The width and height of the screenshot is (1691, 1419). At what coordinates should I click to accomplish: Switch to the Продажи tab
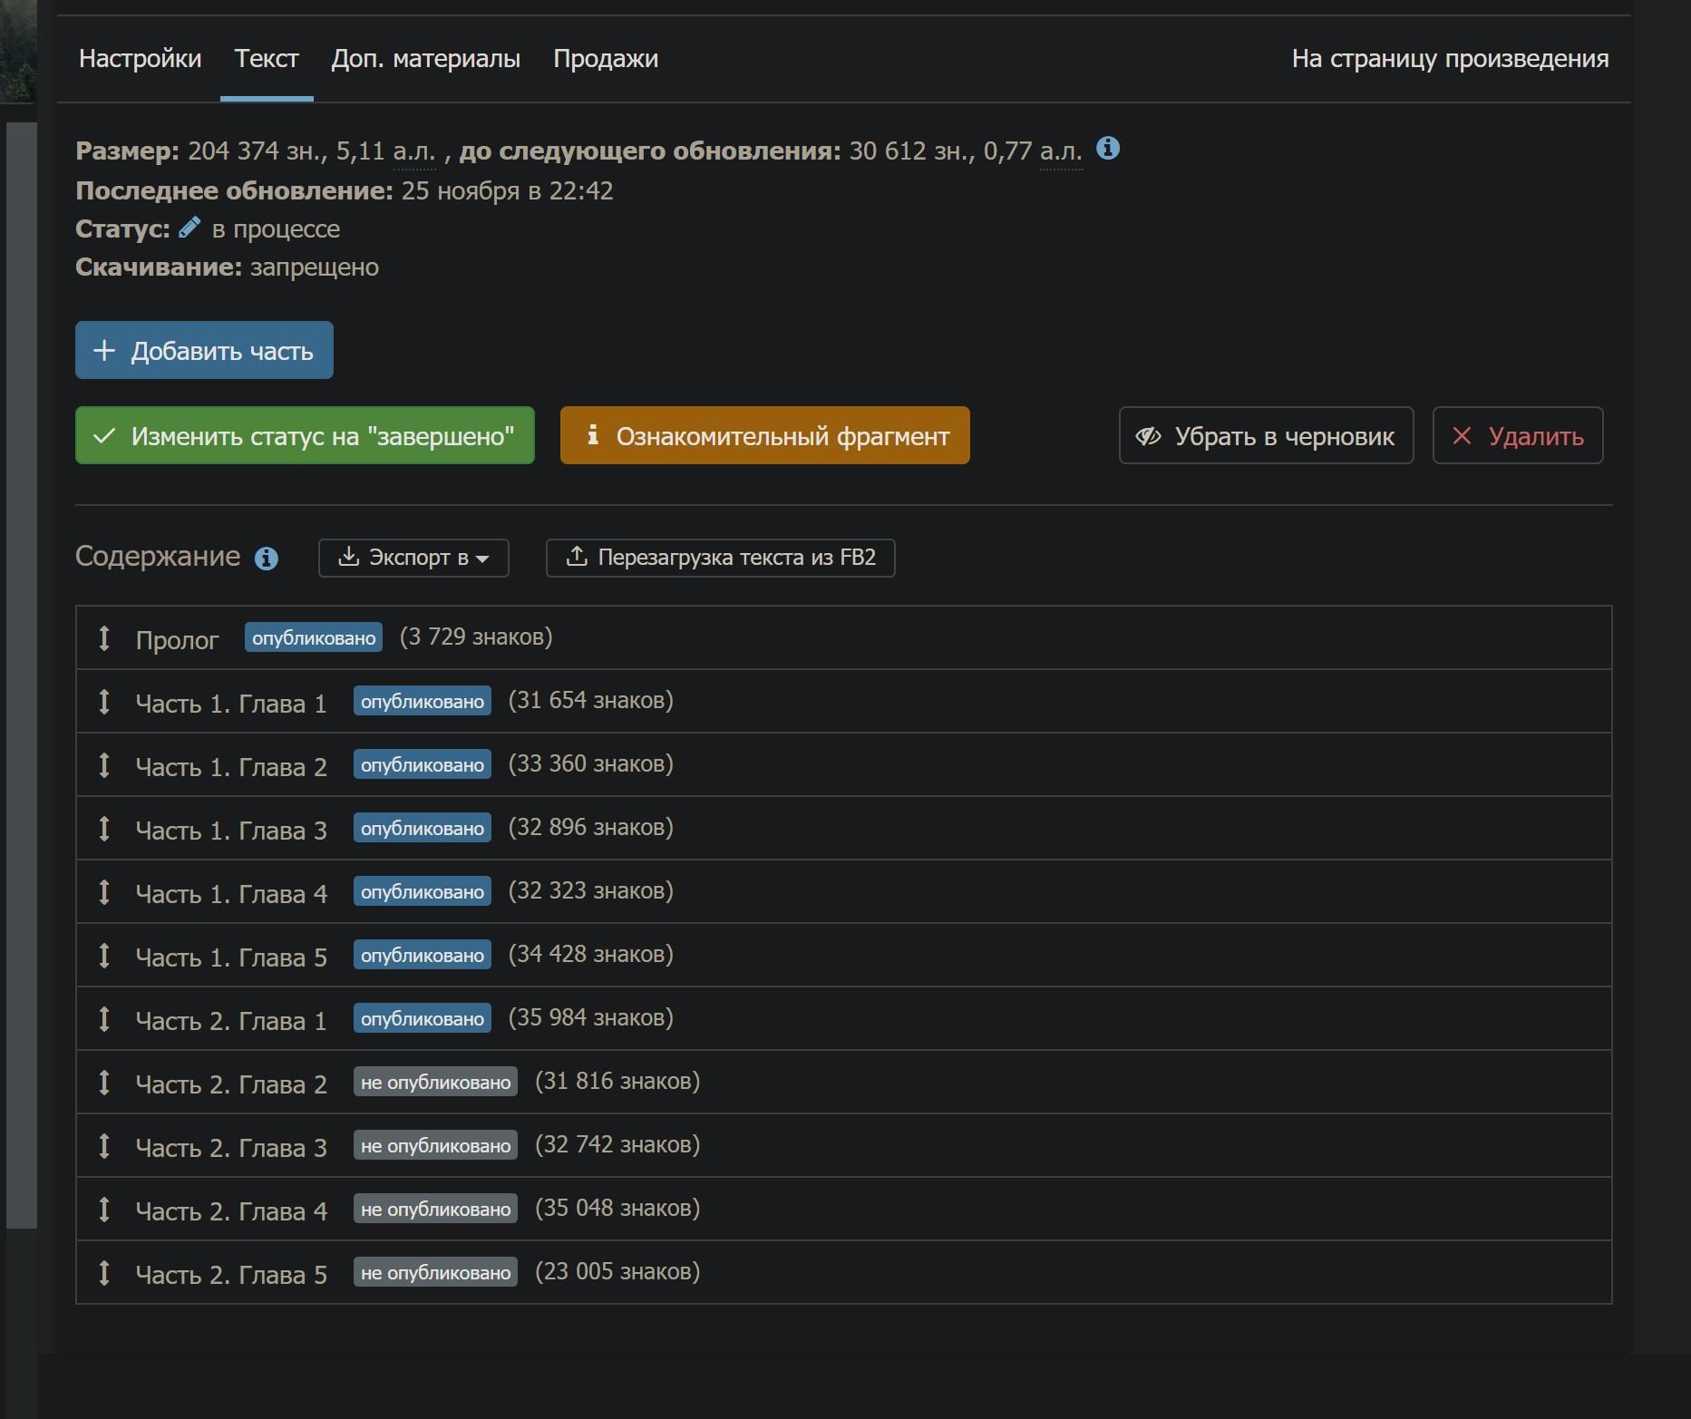point(606,59)
